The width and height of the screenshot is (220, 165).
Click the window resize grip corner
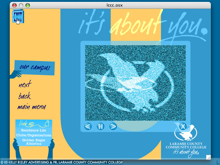(208, 157)
